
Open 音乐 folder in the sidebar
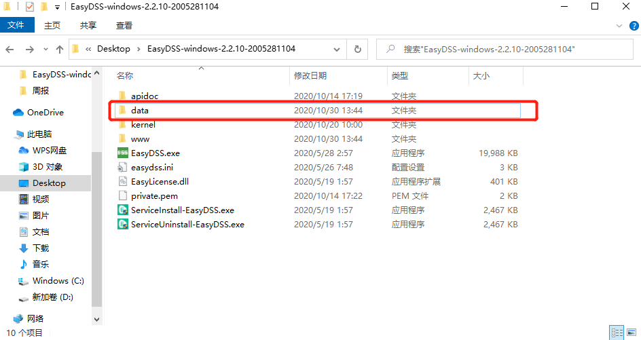[x=34, y=265]
